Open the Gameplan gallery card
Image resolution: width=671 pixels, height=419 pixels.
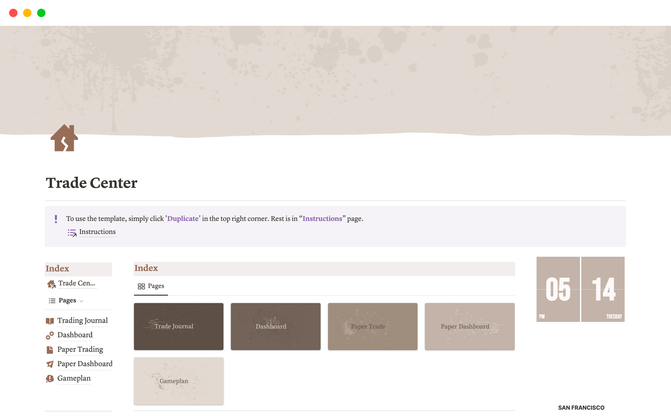coord(179,381)
